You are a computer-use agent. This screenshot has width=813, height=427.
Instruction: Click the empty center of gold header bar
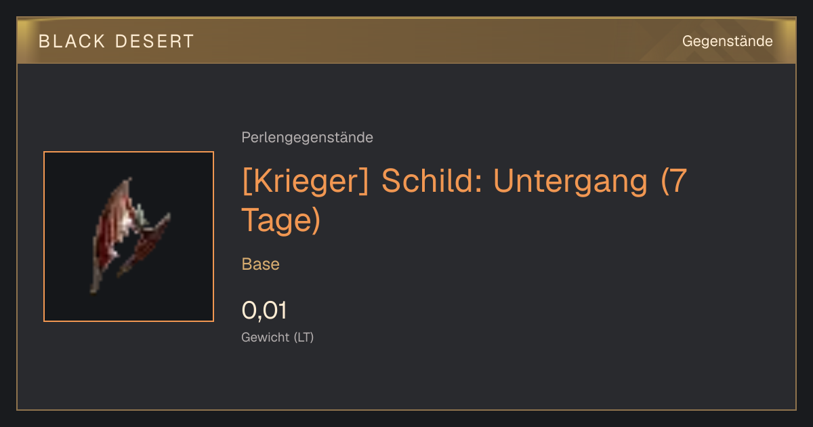point(434,41)
